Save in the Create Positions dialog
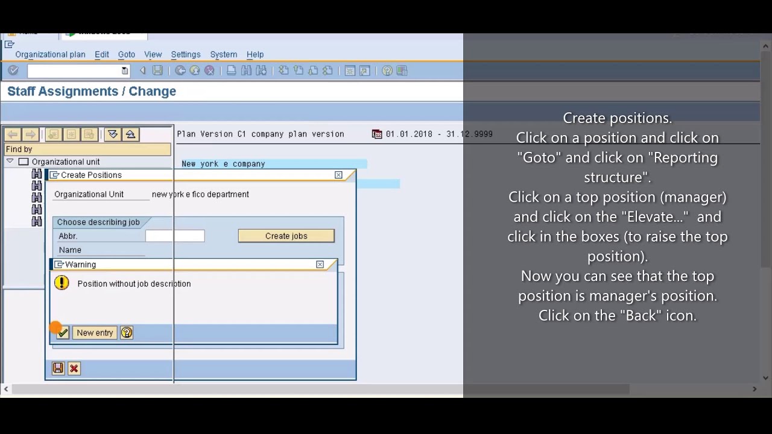The image size is (772, 434). (x=58, y=368)
